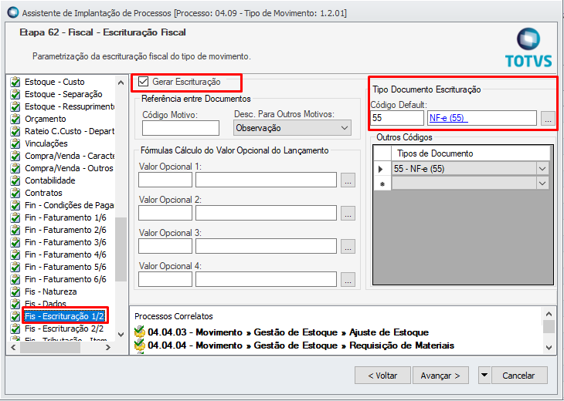Open the empty new-row Tipos de Documento dropdown
Screen dimensions: 564x401
(542, 184)
